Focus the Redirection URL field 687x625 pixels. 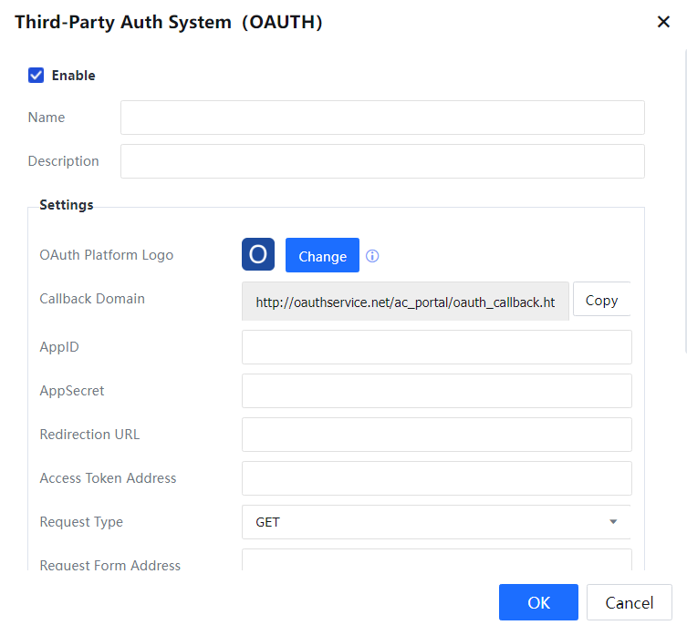click(436, 435)
